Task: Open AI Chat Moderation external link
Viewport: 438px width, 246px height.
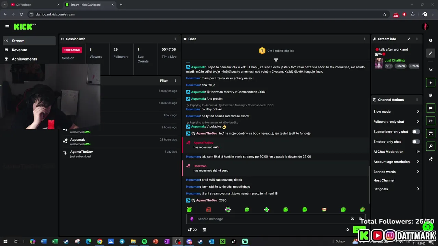Action: click(x=418, y=152)
